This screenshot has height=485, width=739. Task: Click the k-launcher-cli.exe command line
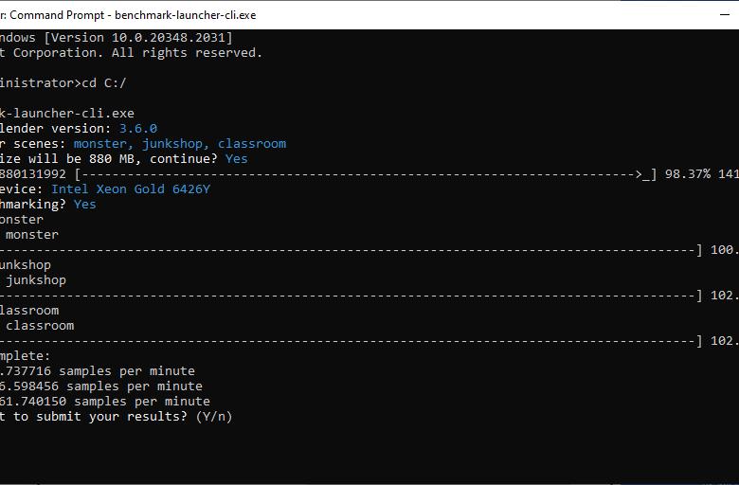67,114
